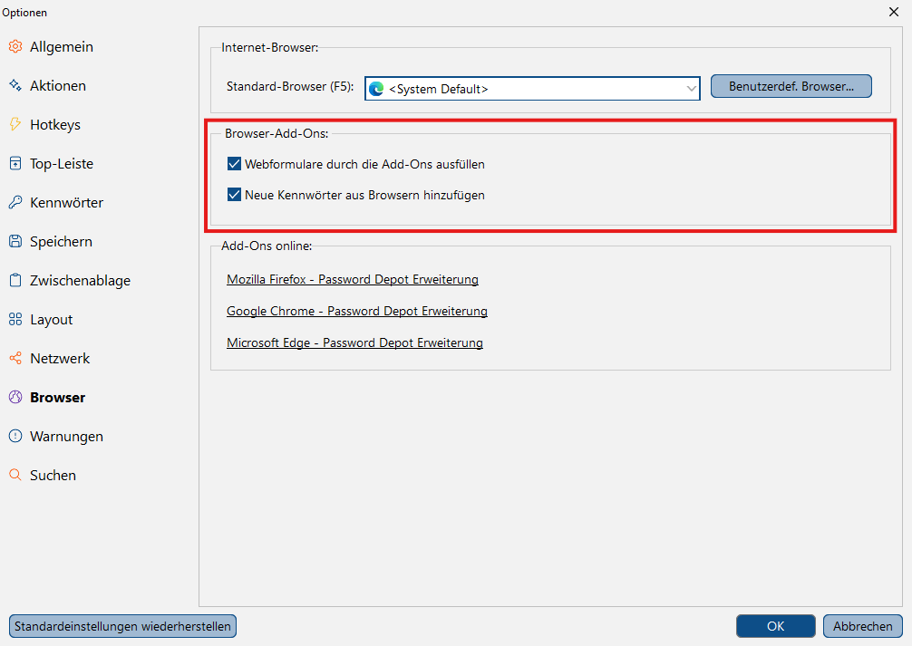The height and width of the screenshot is (646, 912).
Task: Open the Suchen magnifier icon
Action: 15,475
